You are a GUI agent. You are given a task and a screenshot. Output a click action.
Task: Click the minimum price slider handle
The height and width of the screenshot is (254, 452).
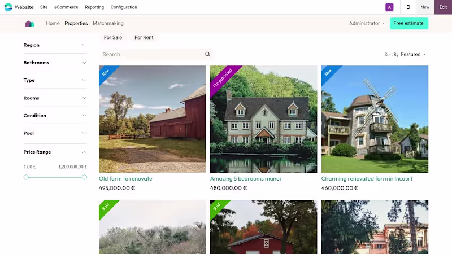pos(26,177)
